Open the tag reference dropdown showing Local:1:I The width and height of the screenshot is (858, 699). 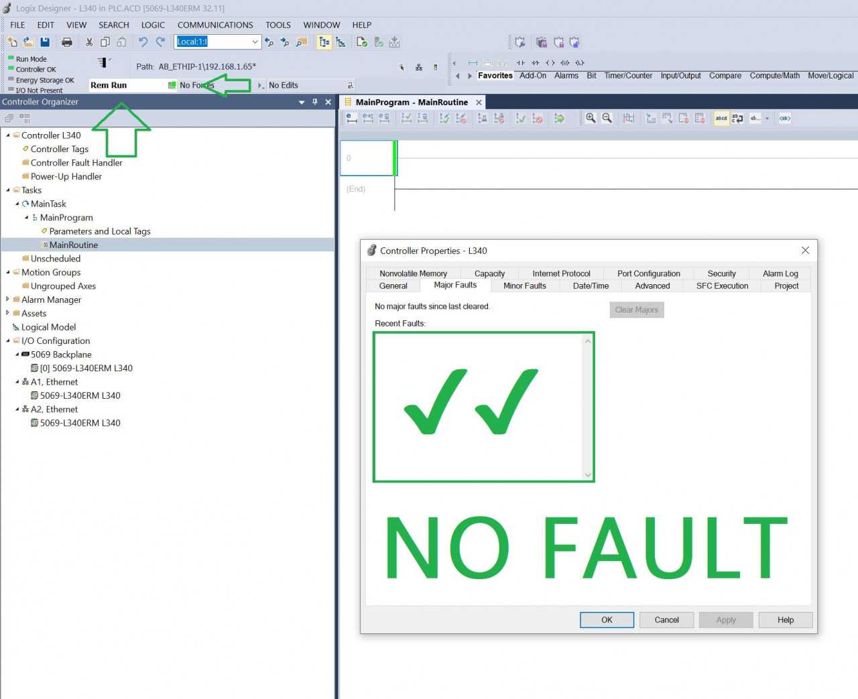[x=255, y=42]
